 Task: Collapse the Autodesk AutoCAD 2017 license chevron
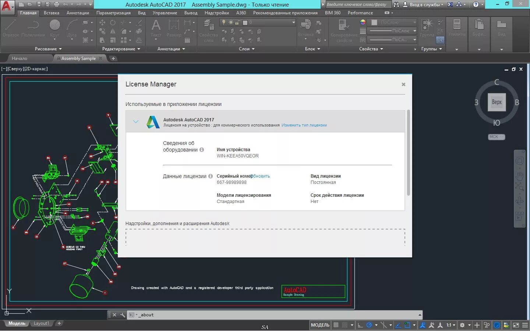135,122
